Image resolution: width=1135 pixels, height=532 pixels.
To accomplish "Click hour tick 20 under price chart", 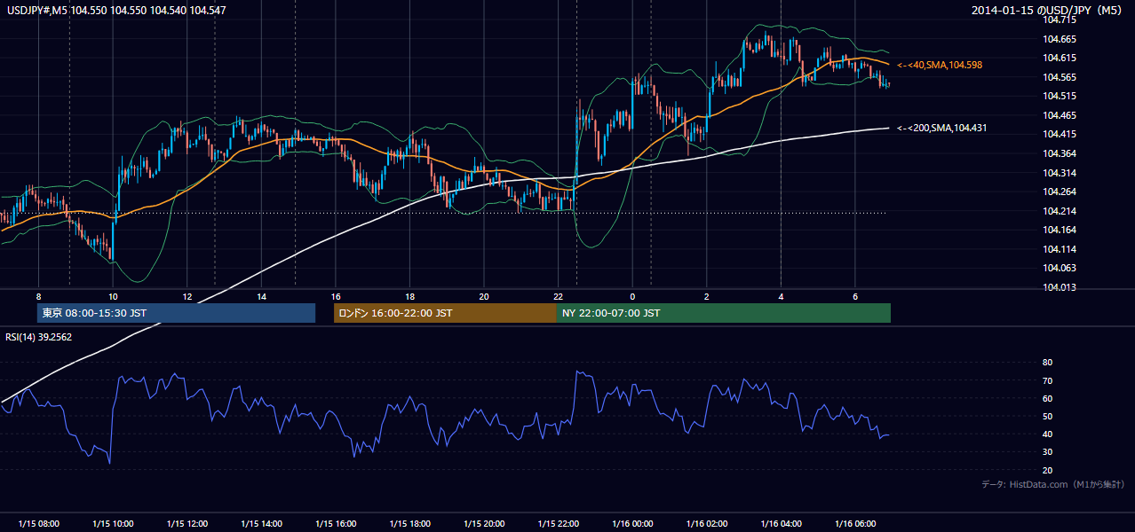I will pyautogui.click(x=484, y=296).
